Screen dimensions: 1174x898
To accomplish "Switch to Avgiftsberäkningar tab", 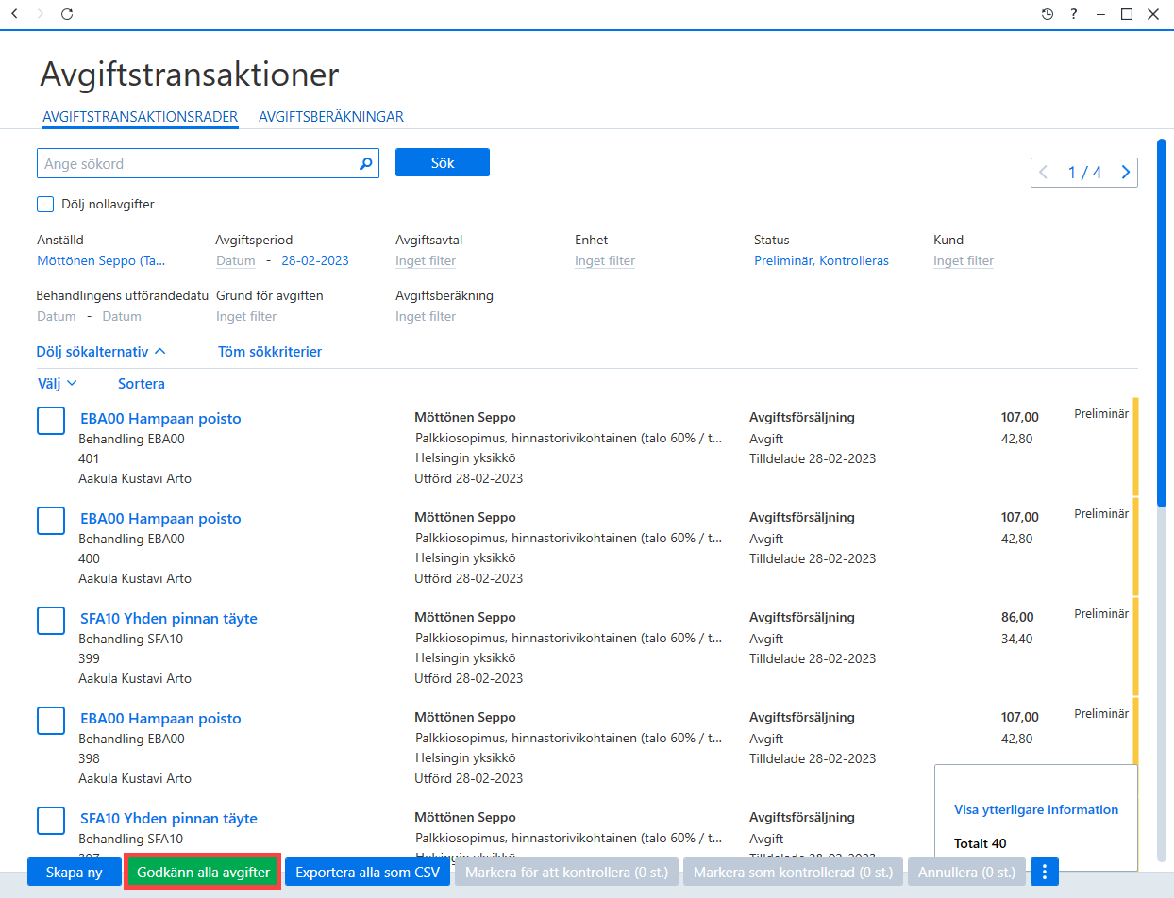I will point(331,117).
